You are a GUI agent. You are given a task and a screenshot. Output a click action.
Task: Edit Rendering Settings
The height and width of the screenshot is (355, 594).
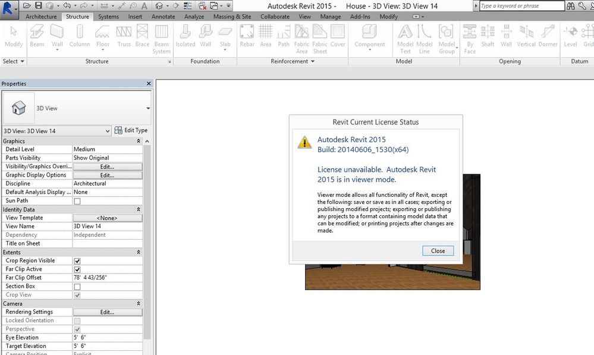coord(108,312)
